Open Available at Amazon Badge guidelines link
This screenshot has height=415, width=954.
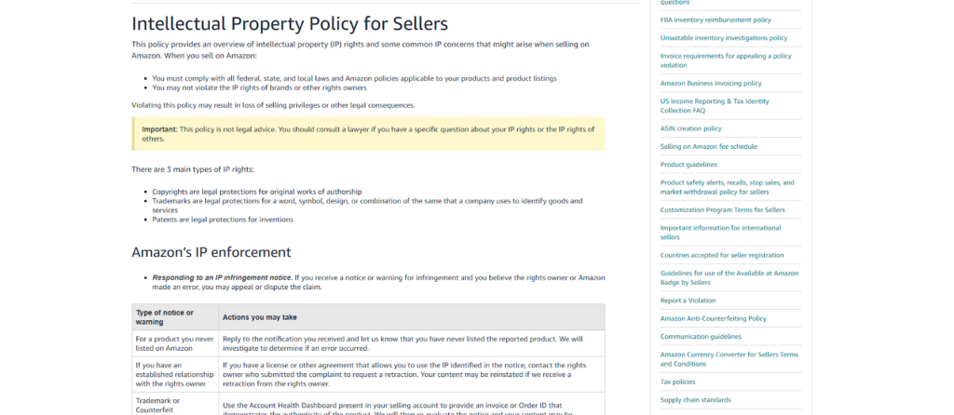[729, 277]
